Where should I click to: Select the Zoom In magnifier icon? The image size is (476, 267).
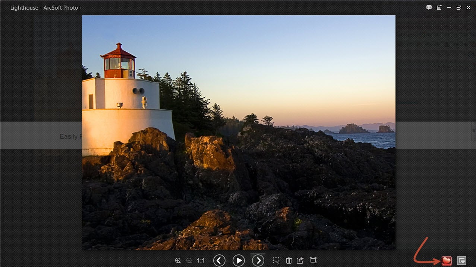point(178,260)
